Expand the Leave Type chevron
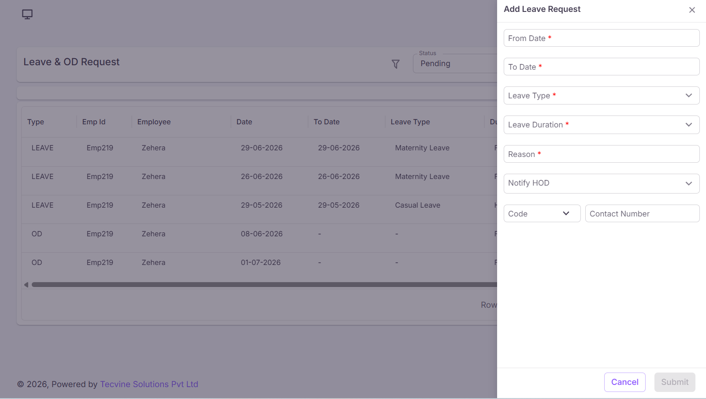This screenshot has height=399, width=706. click(689, 96)
